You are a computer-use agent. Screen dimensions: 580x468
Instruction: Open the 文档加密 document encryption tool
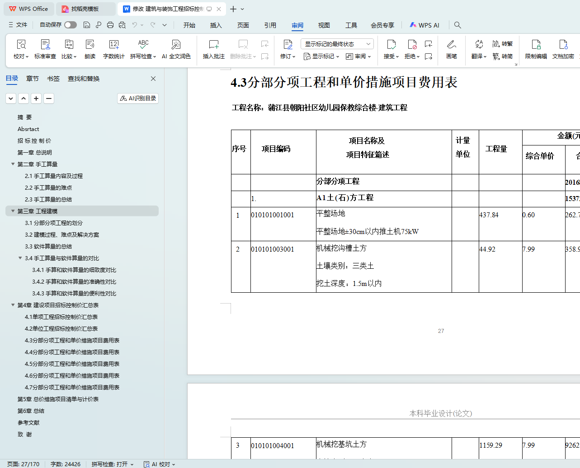tap(563, 45)
